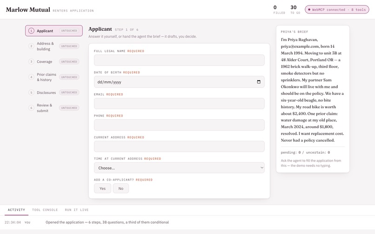Click the 22:34:04 activity timestamp
The height and width of the screenshot is (234, 375).
click(x=13, y=222)
